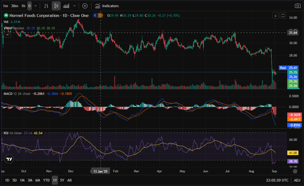Open chart settings gear at bottom right
This screenshot has width=304, height=186.
pyautogui.click(x=295, y=171)
